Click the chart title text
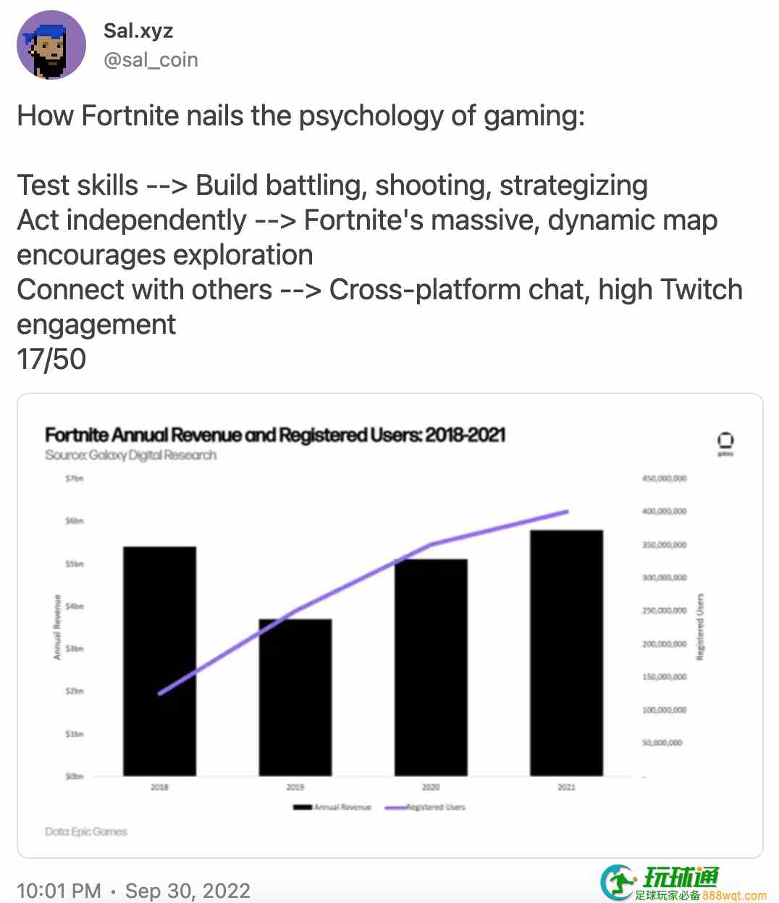This screenshot has height=903, width=779. (275, 435)
